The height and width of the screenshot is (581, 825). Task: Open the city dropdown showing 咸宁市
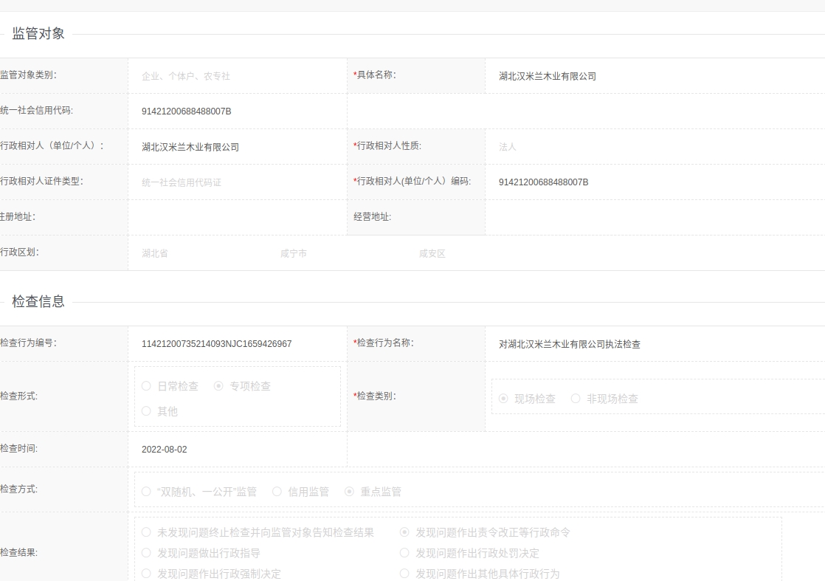341,253
